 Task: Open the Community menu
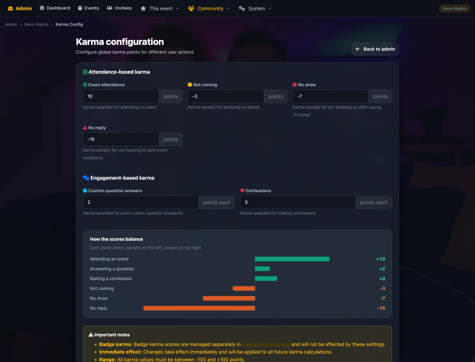(x=209, y=9)
